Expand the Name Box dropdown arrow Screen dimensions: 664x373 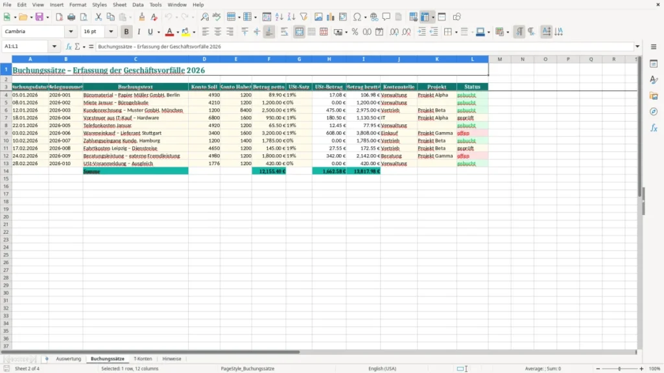click(x=54, y=47)
